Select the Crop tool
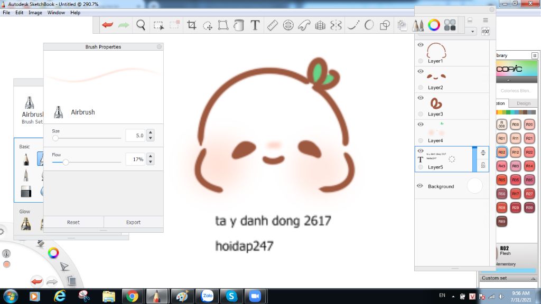The image size is (541, 304). coord(192,25)
